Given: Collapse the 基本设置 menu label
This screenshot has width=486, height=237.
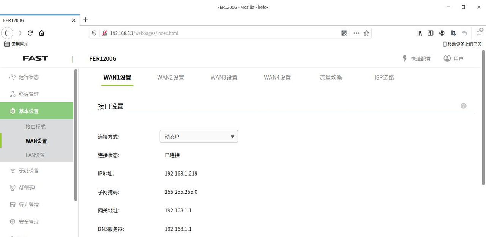Looking at the screenshot, I should 29,111.
